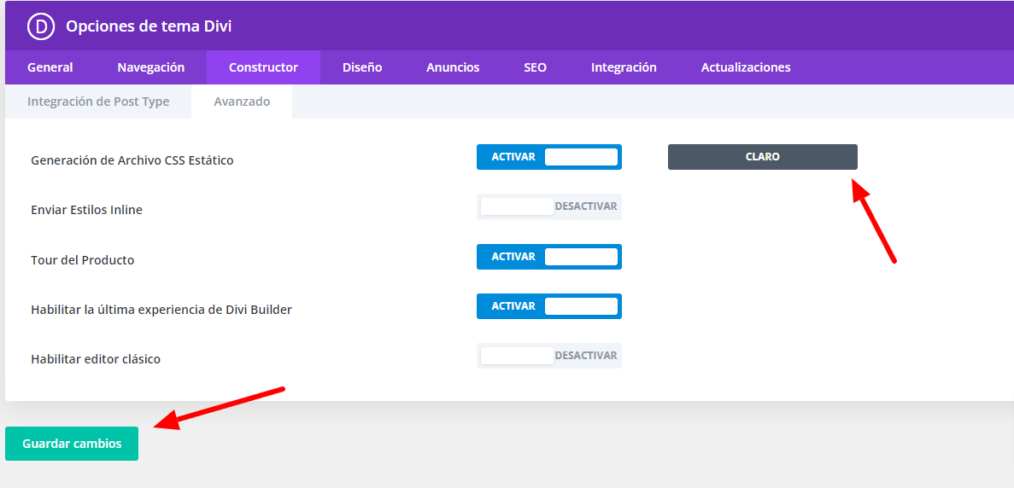
Task: Select Integración de Post Type subtab
Action: (98, 102)
